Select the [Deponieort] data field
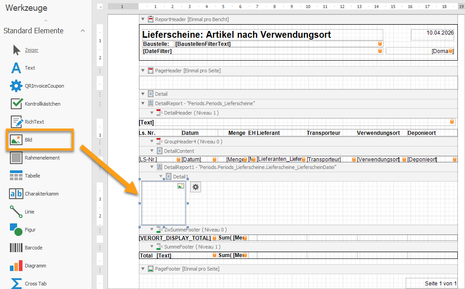 (x=432, y=159)
